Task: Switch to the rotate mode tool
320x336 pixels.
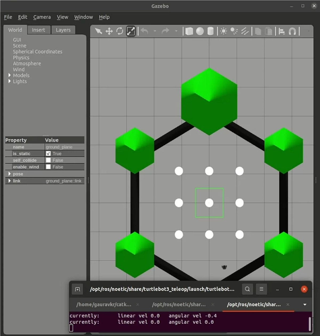Action: click(x=120, y=31)
